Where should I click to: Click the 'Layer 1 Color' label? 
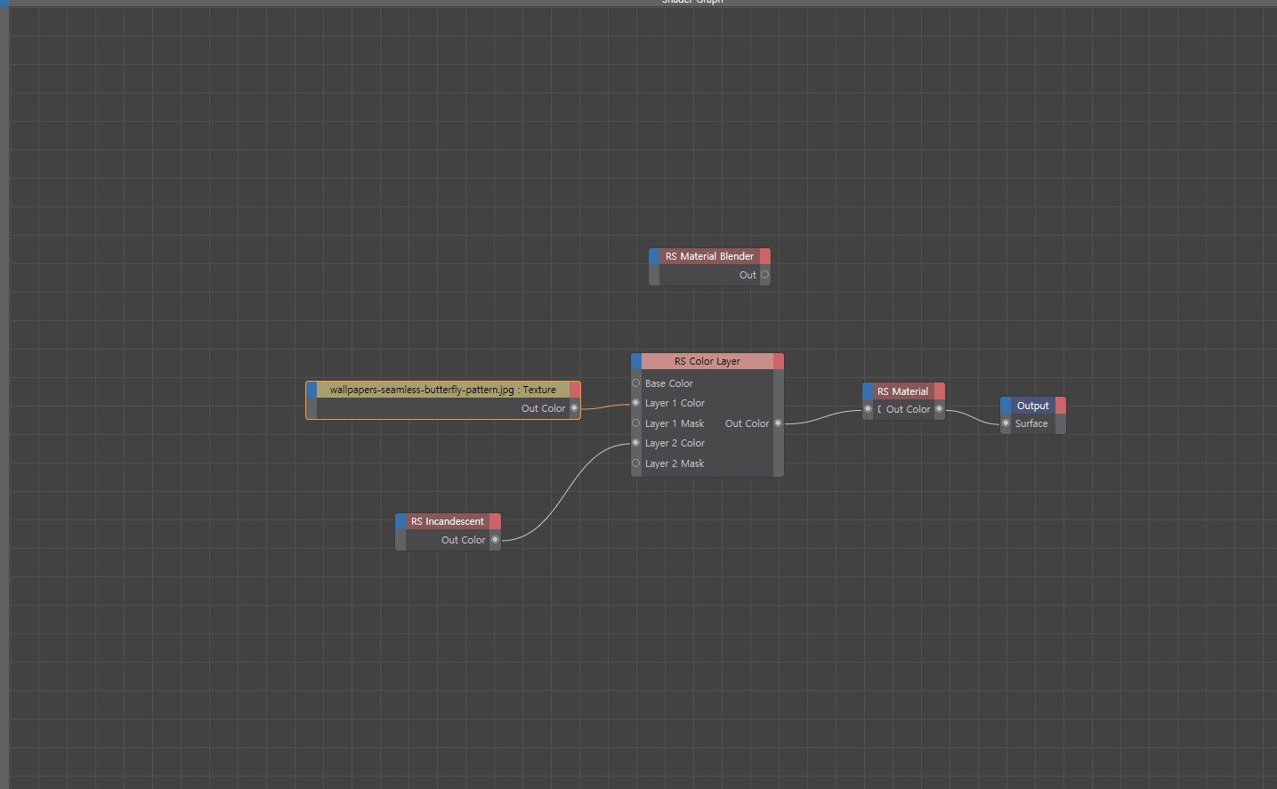[675, 403]
